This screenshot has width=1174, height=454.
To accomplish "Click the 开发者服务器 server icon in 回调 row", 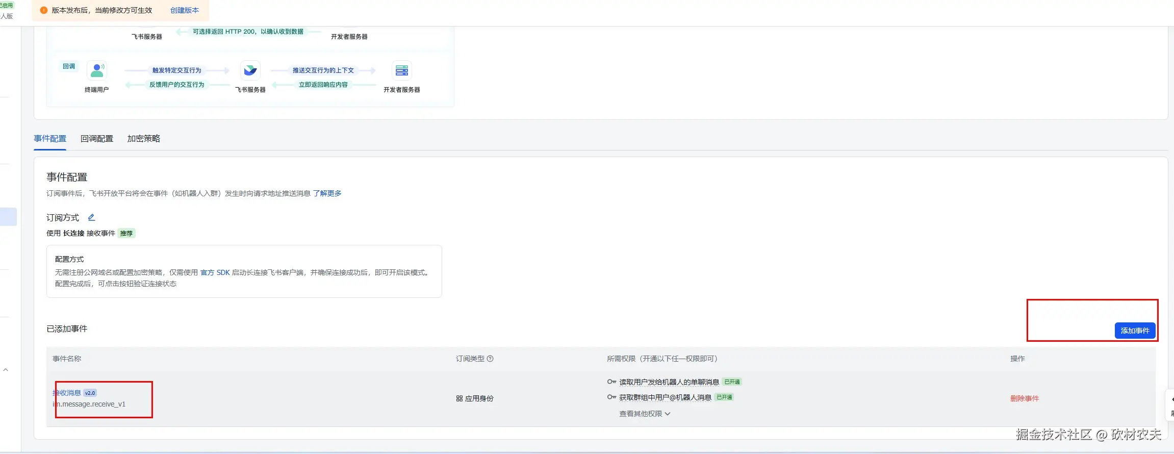I will pos(402,70).
